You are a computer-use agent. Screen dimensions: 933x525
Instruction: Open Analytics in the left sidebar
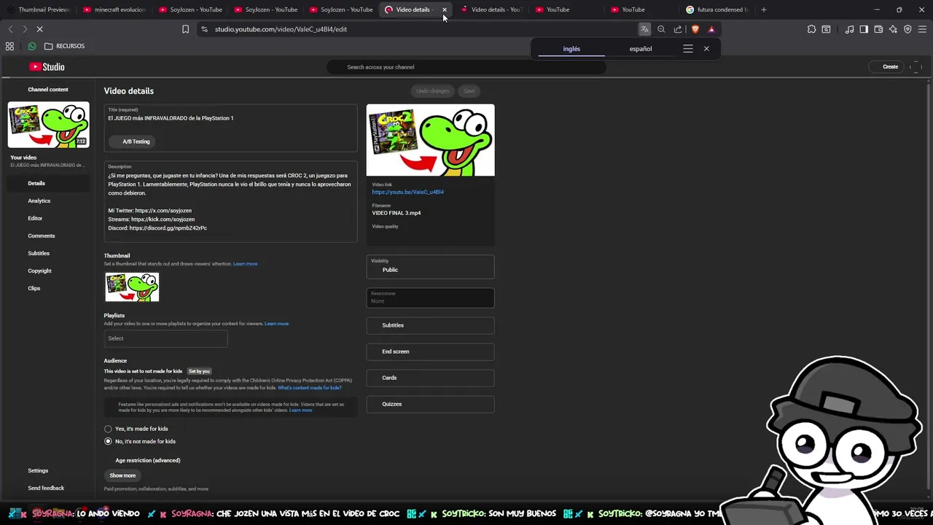tap(39, 201)
